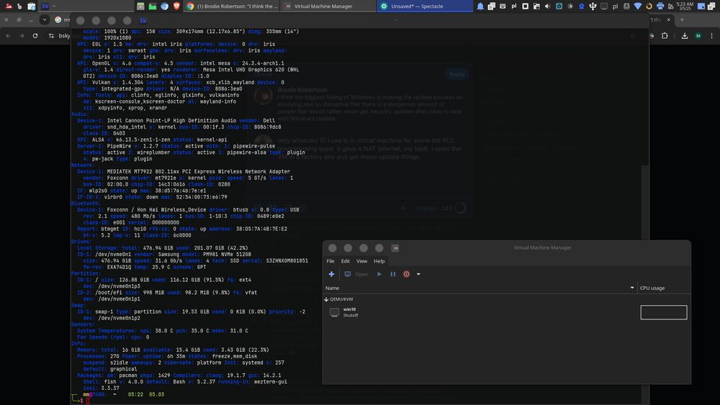The height and width of the screenshot is (405, 720).
Task: Open Chrome downloads icon
Action: tap(685, 35)
